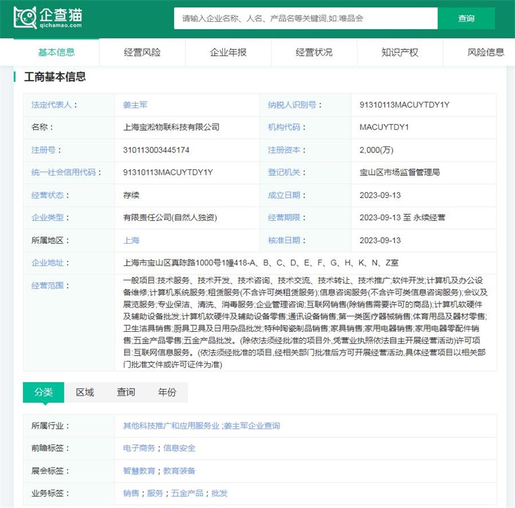Open 其他科技推广和应用服务业 industry link
The width and height of the screenshot is (515, 508).
(x=171, y=426)
